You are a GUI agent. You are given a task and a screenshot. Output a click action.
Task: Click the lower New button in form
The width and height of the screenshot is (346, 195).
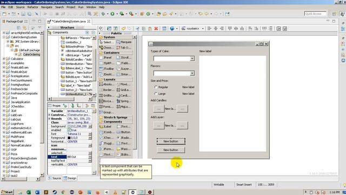coord(171,150)
